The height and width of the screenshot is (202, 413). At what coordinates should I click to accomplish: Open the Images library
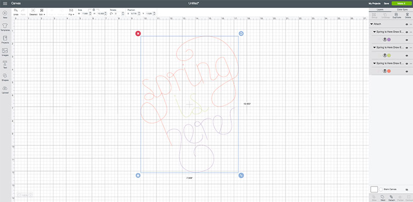[5, 52]
